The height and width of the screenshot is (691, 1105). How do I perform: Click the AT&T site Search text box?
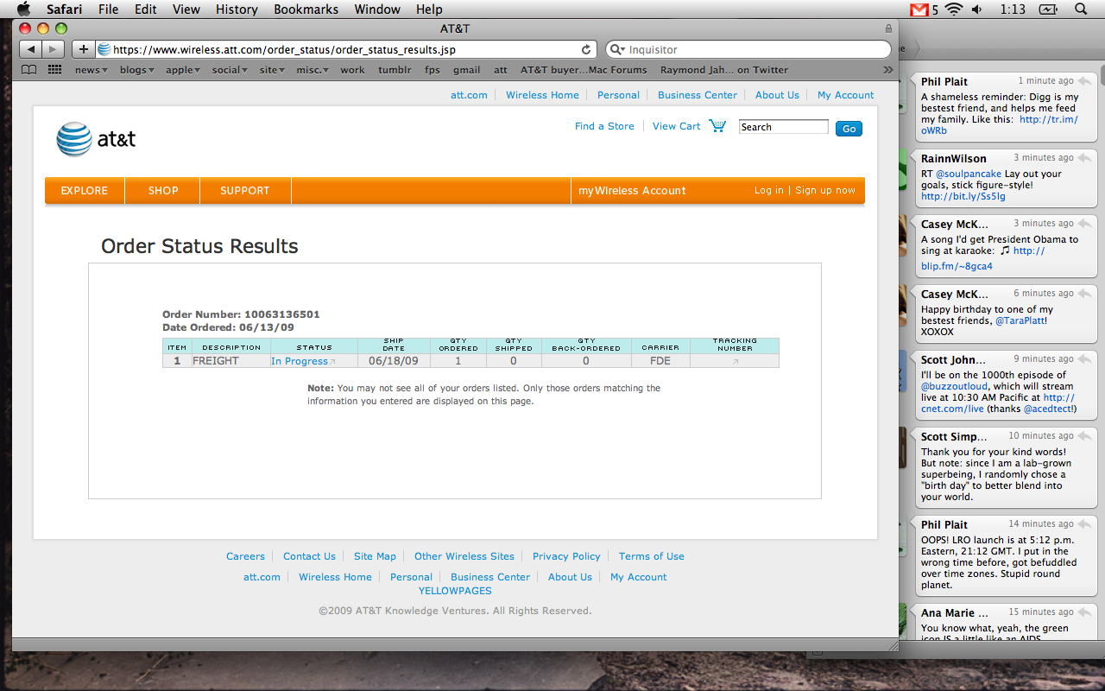click(x=783, y=127)
